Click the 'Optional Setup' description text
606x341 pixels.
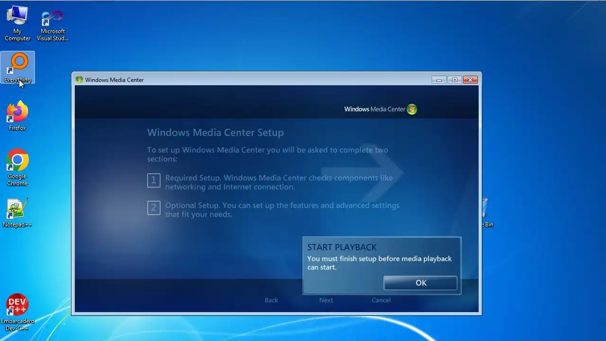pos(282,210)
